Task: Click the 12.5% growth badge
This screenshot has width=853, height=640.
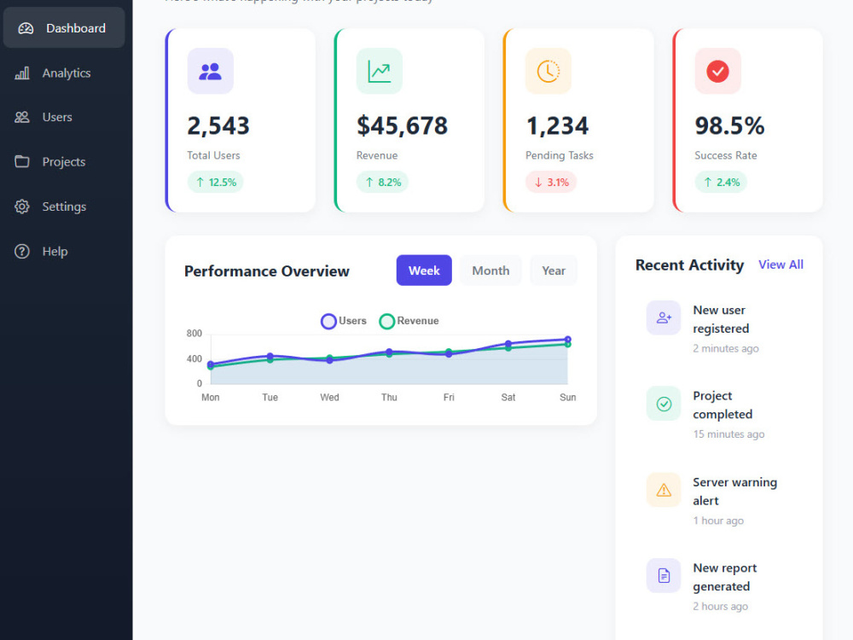Action: pyautogui.click(x=216, y=183)
